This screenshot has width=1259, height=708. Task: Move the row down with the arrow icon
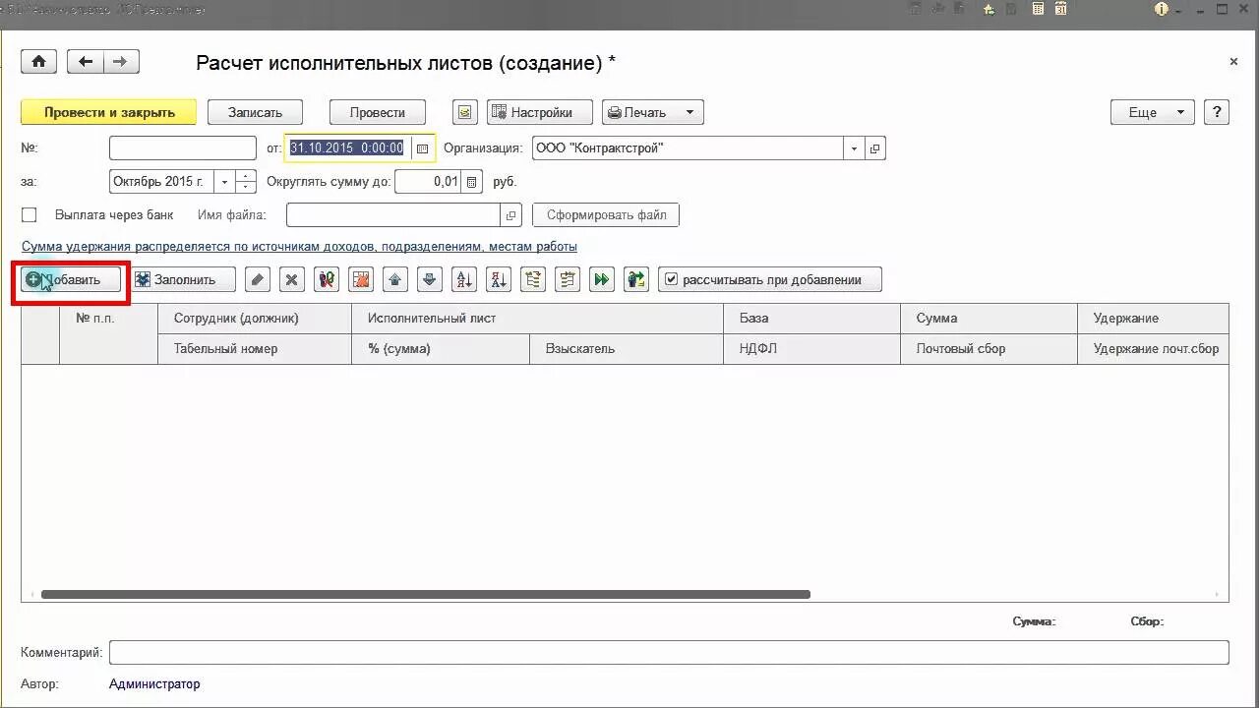click(x=430, y=280)
